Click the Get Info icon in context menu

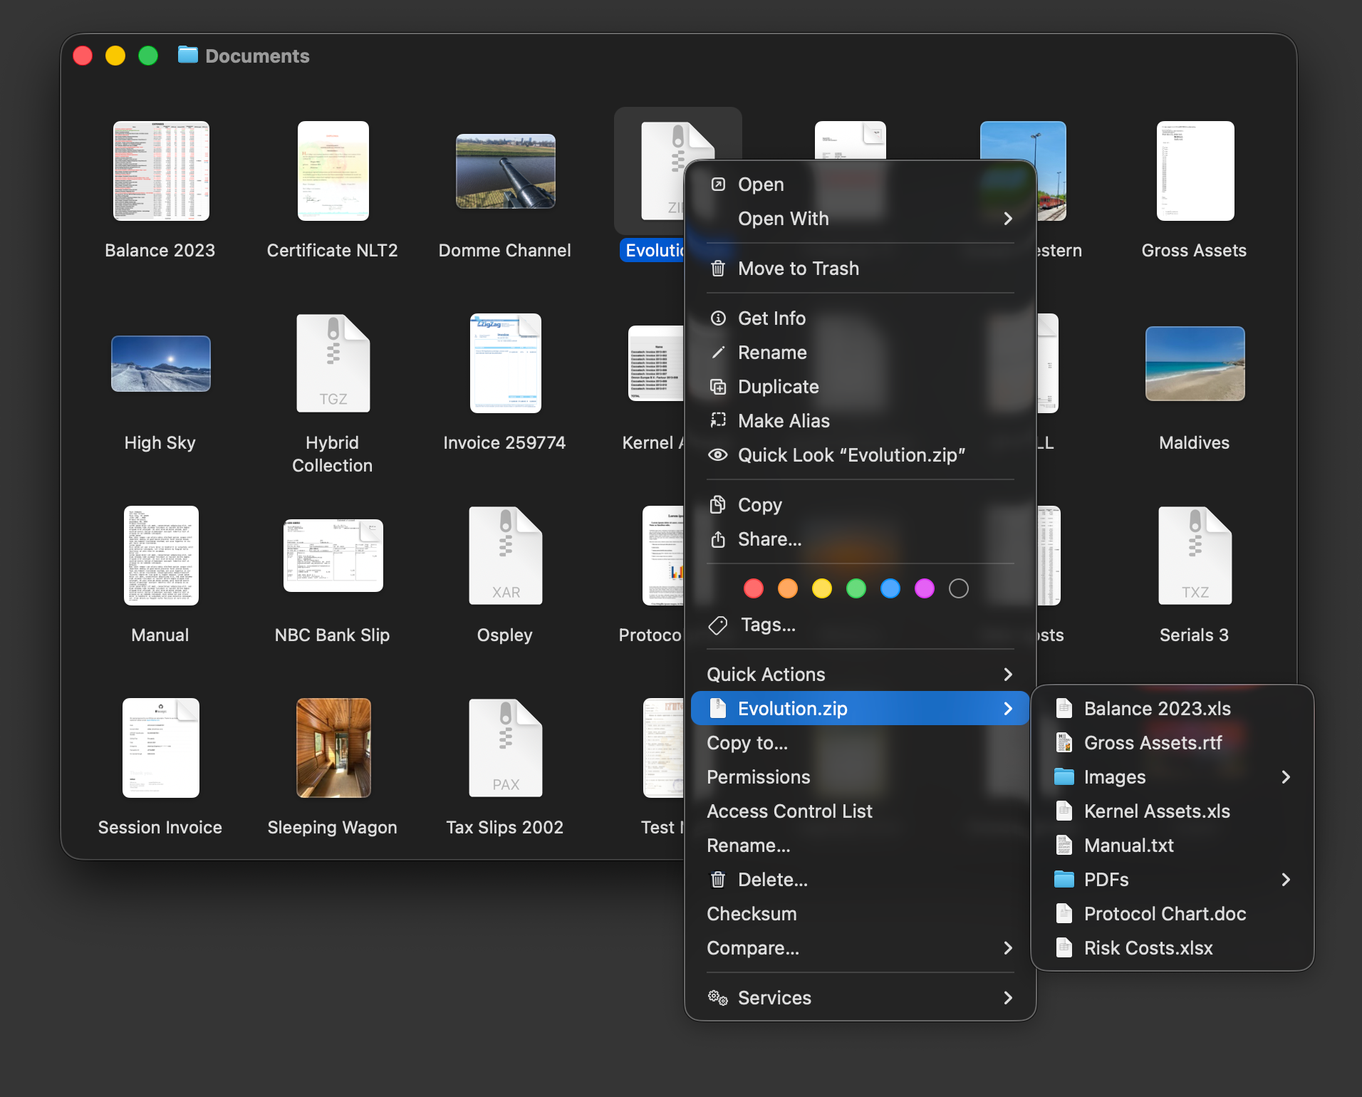pos(718,318)
